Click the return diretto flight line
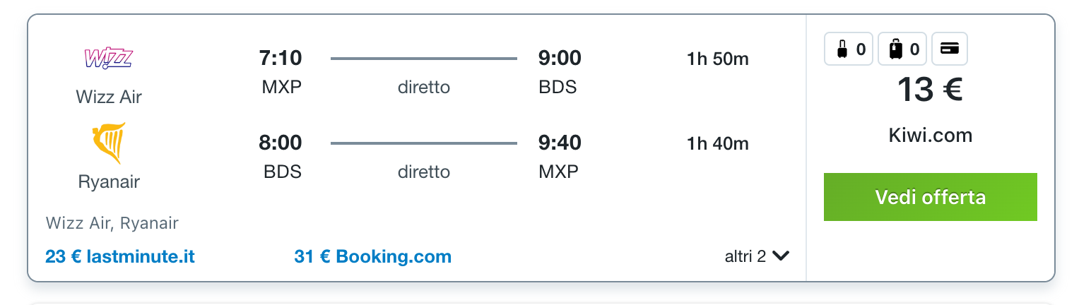Viewport: 1091px width, 305px height. [424, 143]
